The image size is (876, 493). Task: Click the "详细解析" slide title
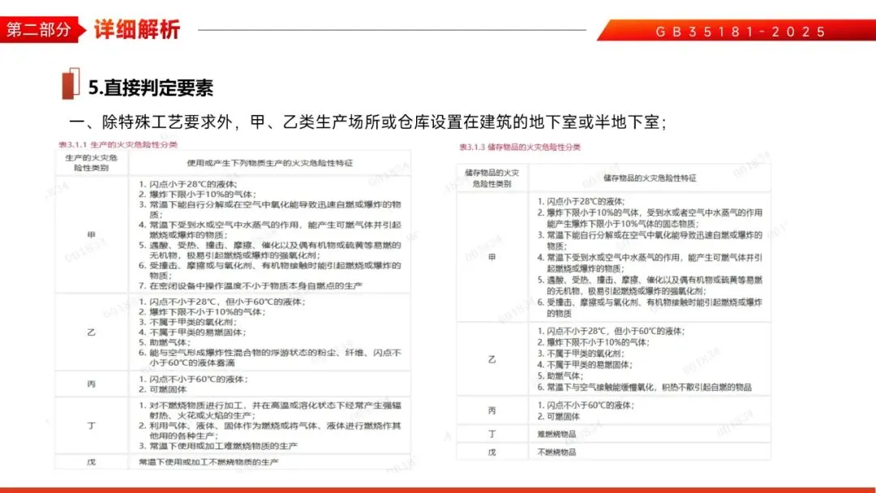tap(137, 29)
